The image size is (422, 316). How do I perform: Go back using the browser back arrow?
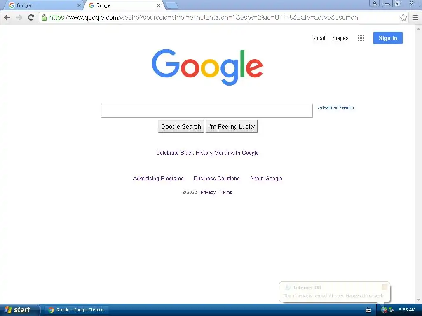pyautogui.click(x=7, y=18)
